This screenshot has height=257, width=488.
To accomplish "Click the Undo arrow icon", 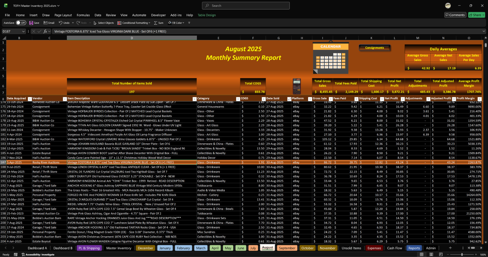I will click(x=61, y=23).
